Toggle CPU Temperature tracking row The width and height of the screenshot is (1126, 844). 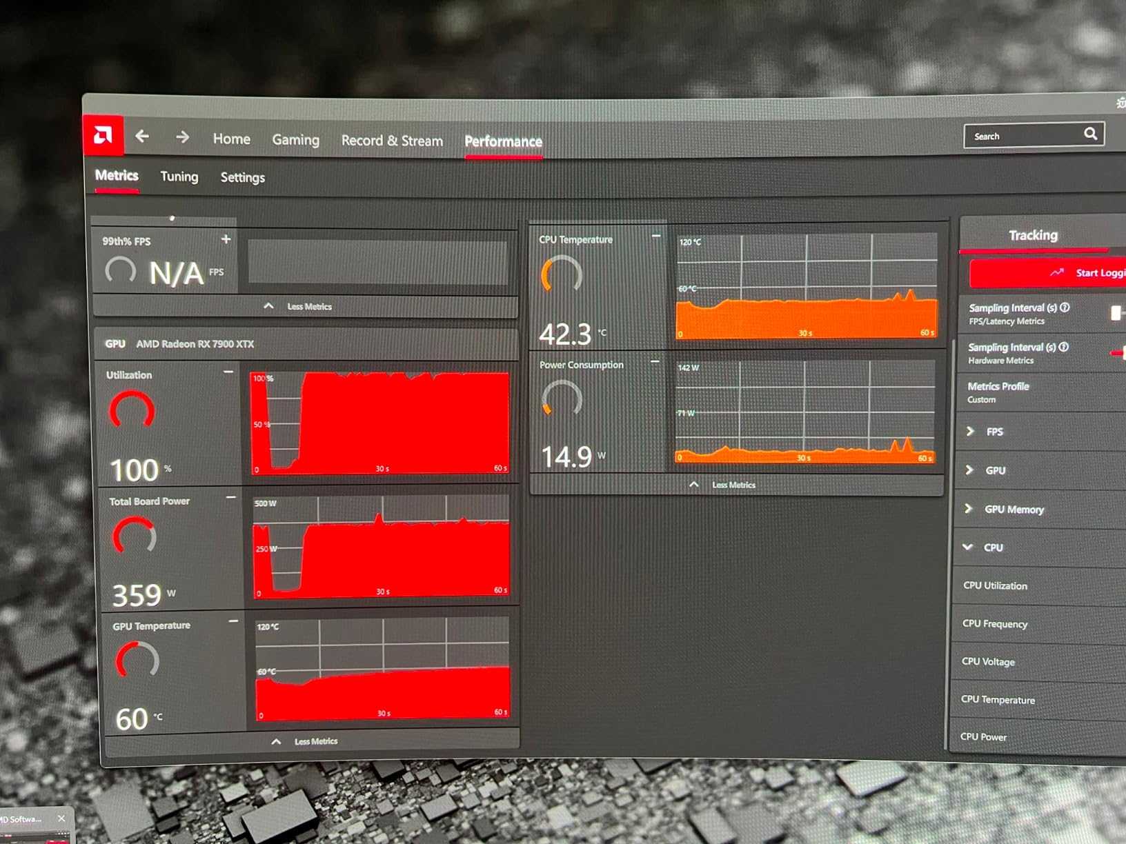[x=1036, y=699]
